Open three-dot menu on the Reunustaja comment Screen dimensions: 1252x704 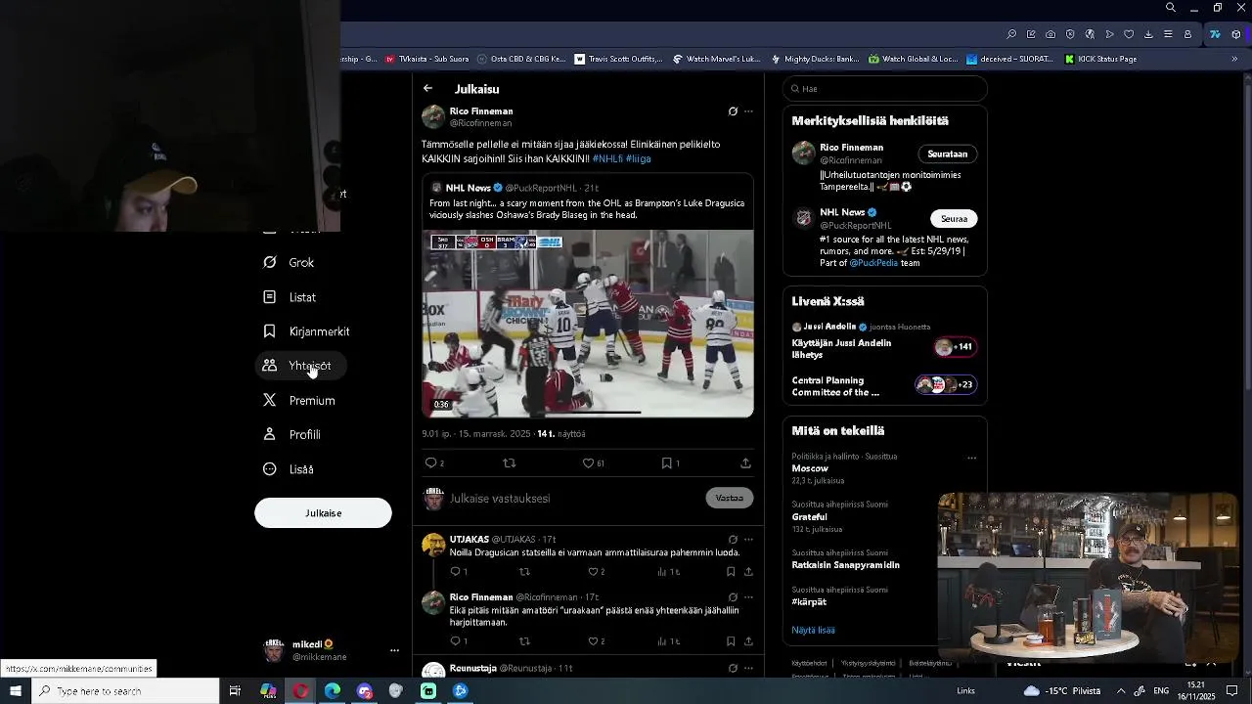(x=748, y=668)
